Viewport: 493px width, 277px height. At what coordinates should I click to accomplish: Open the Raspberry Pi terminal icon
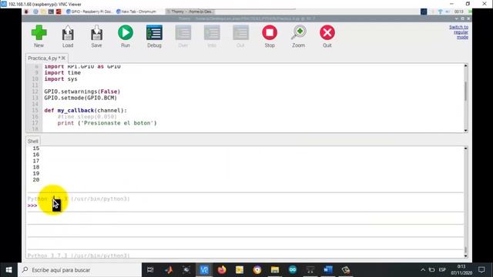pyautogui.click(x=51, y=12)
